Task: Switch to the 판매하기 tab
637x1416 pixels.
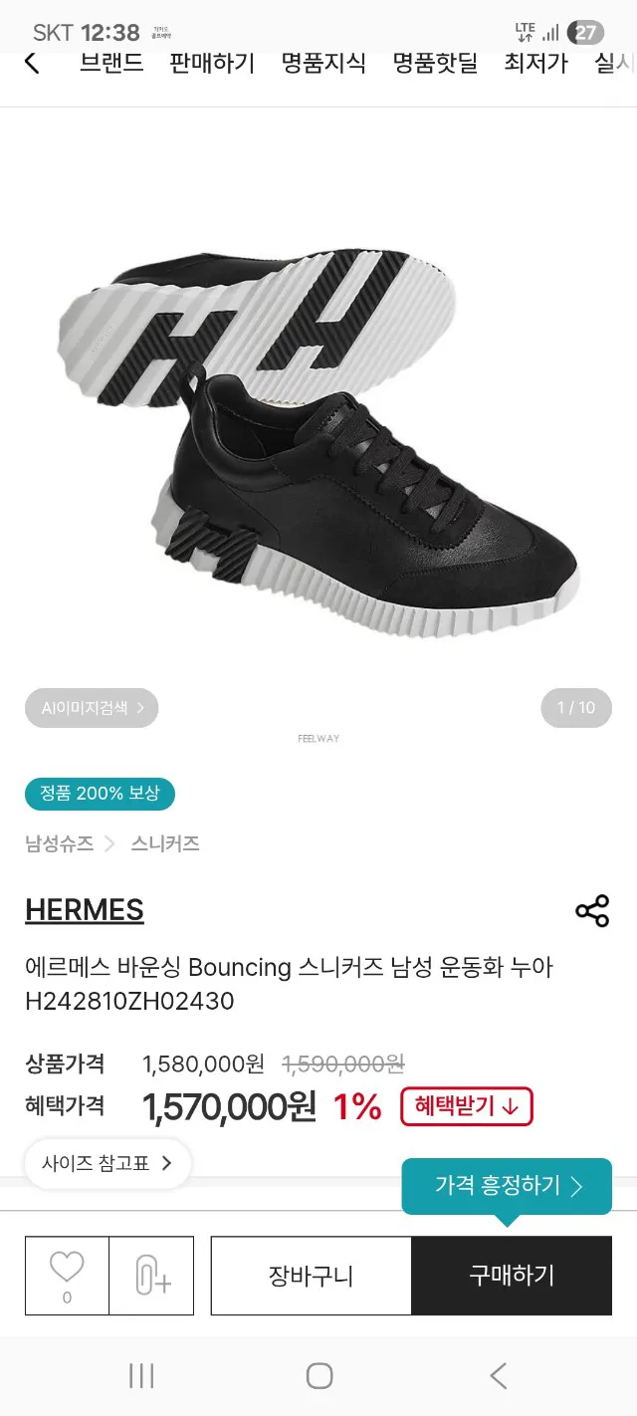Action: 212,63
